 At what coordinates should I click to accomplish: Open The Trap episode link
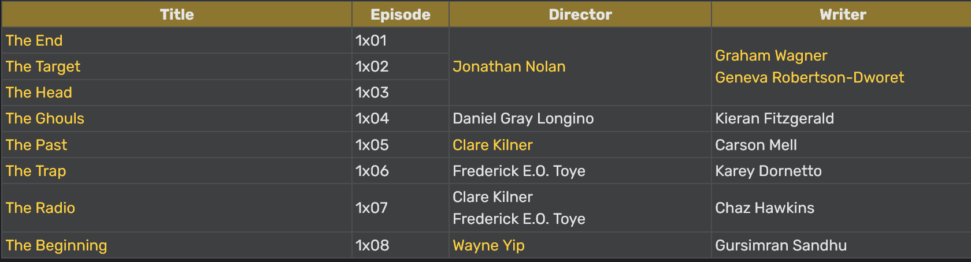[36, 171]
